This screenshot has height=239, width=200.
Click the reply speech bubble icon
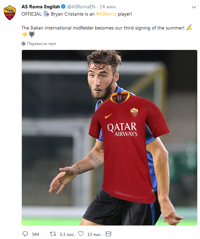(25, 234)
